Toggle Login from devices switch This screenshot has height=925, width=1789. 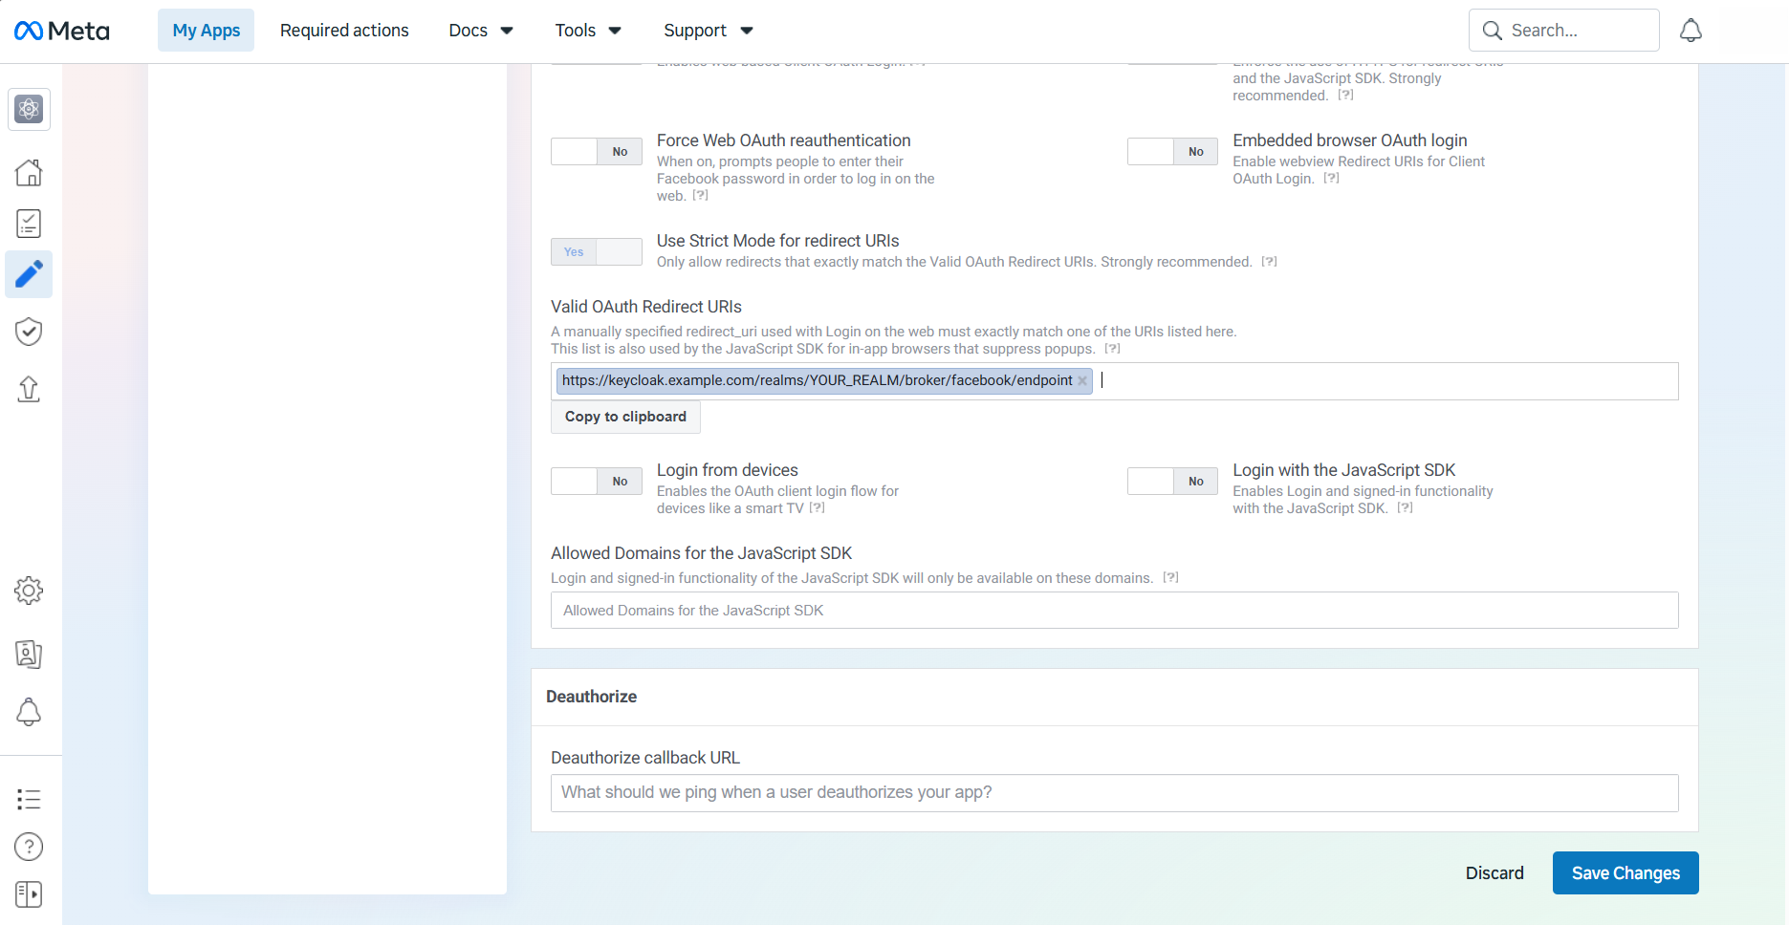point(597,481)
